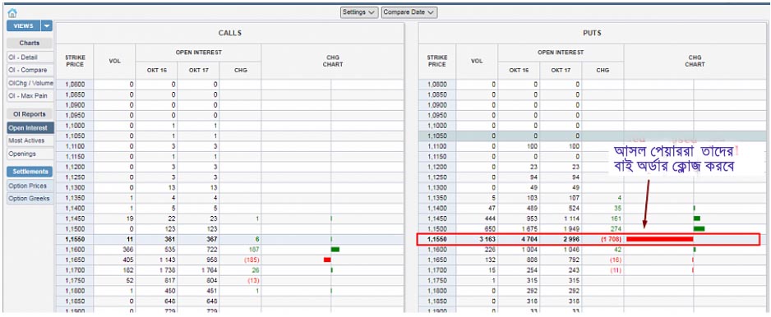Click strike 1,1700 in CALLS table
771x317 pixels.
tap(75, 270)
